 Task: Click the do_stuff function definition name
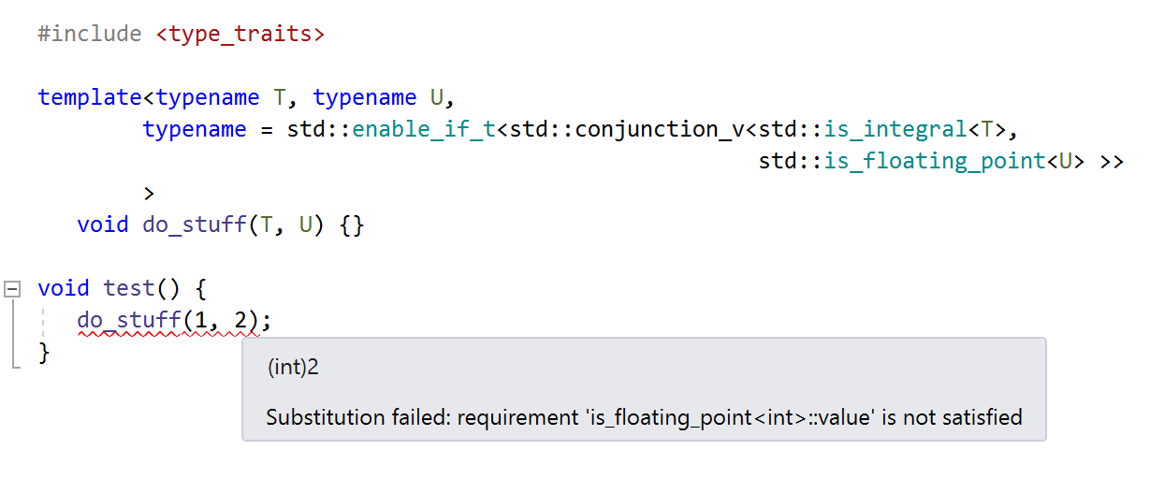(x=195, y=225)
